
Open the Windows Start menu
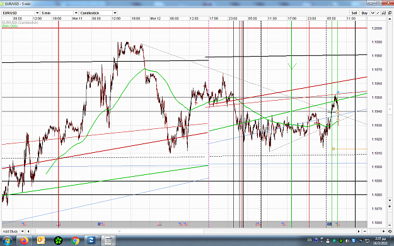coord(7,241)
